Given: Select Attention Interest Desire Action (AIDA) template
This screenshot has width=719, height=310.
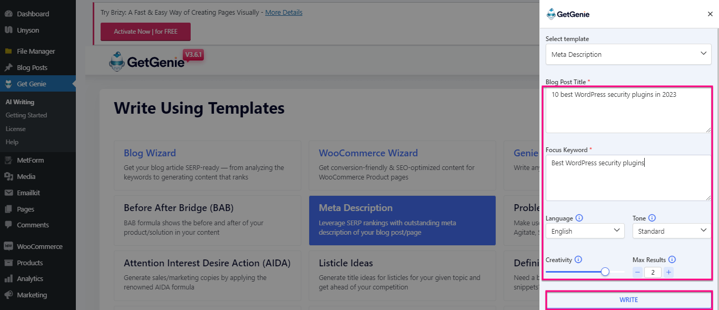Looking at the screenshot, I should click(x=208, y=276).
